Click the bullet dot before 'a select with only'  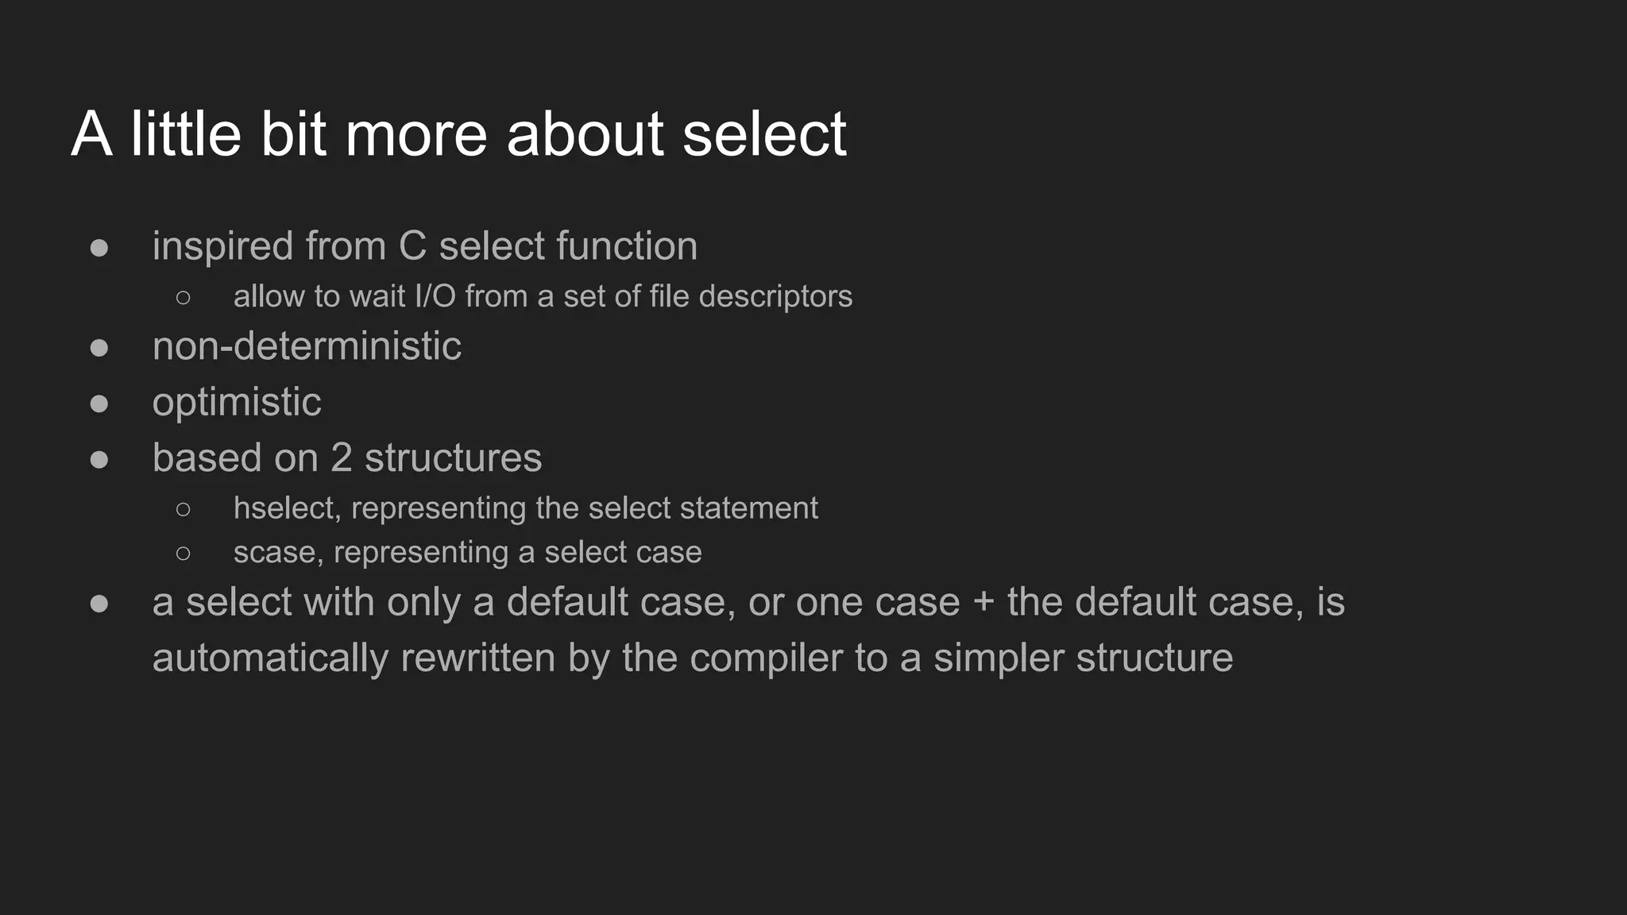pyautogui.click(x=99, y=604)
